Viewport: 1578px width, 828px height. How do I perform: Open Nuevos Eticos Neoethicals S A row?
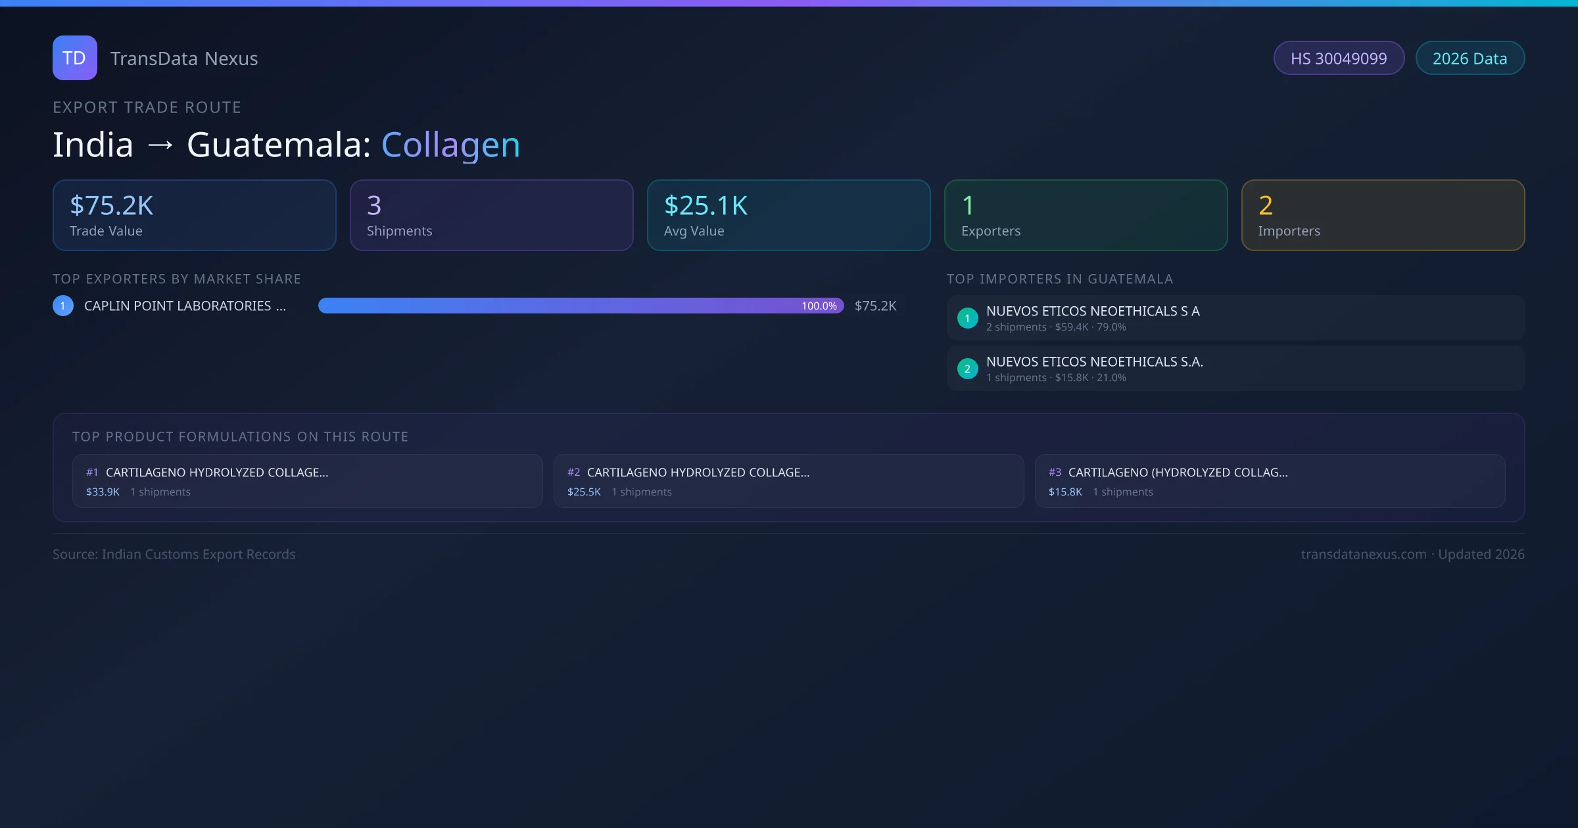[1235, 318]
